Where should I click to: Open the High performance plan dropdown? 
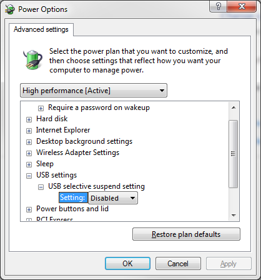pos(94,91)
